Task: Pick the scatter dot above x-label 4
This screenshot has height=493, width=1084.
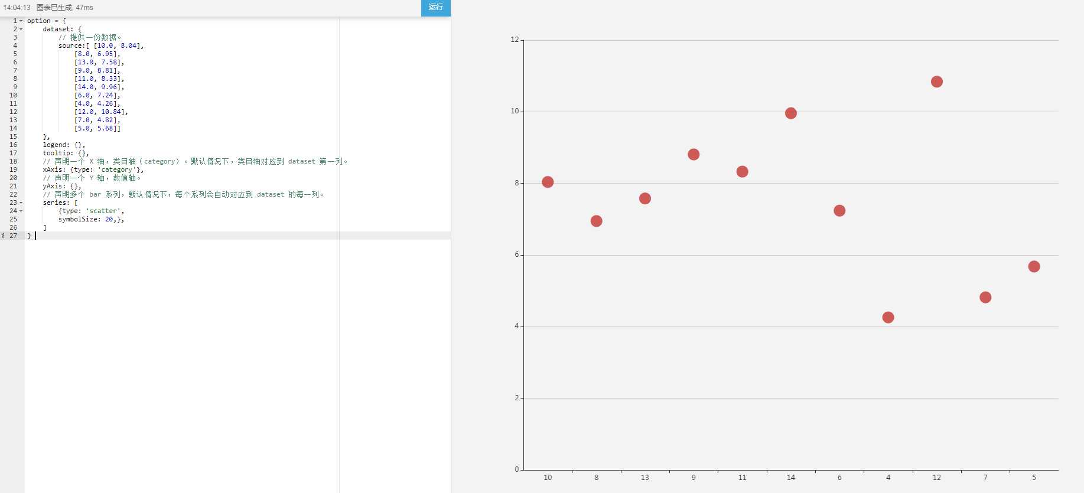Action: [888, 317]
